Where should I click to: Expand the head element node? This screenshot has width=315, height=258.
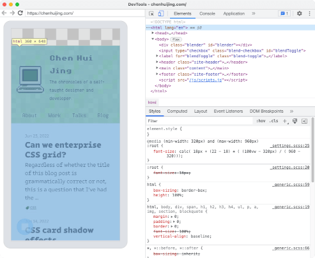tap(153, 33)
